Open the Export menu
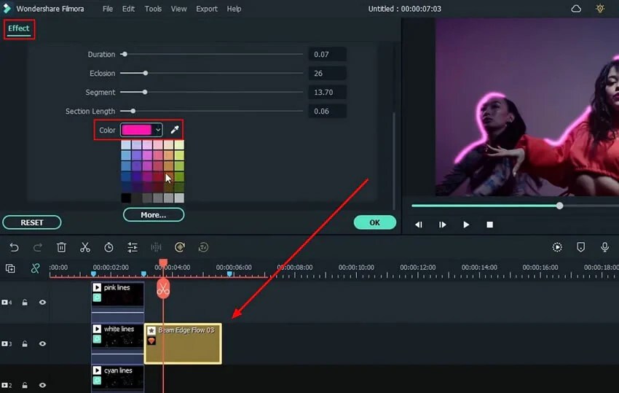The height and width of the screenshot is (393, 619). pyautogui.click(x=207, y=9)
